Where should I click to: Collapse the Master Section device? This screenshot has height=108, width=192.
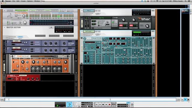point(4,27)
